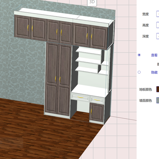159x159 pixels.
Task: Focus the 高度 height input field
Action: pos(158,25)
